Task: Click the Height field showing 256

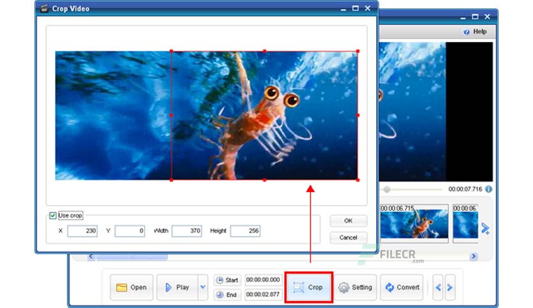Action: 245,231
